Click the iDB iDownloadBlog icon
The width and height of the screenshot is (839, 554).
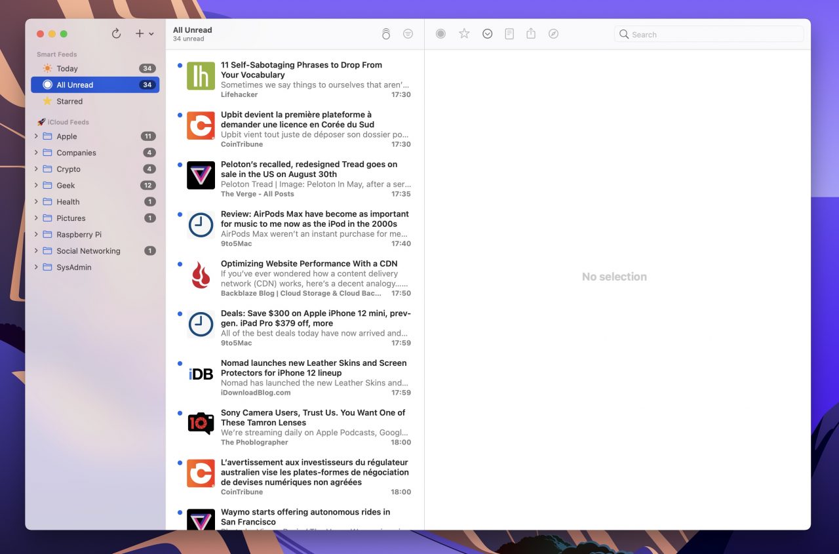pos(201,374)
